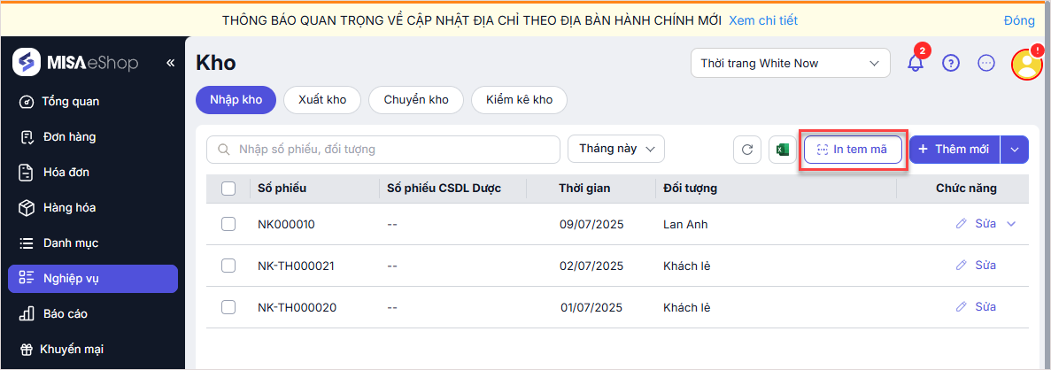The height and width of the screenshot is (370, 1051).
Task: Click the In tem mã button
Action: (852, 150)
